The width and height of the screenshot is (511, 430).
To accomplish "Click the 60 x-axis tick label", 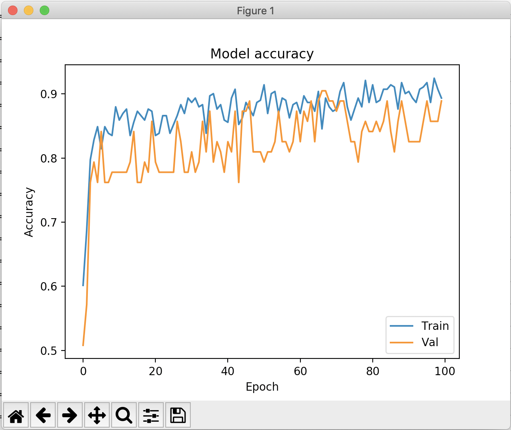I will [300, 371].
